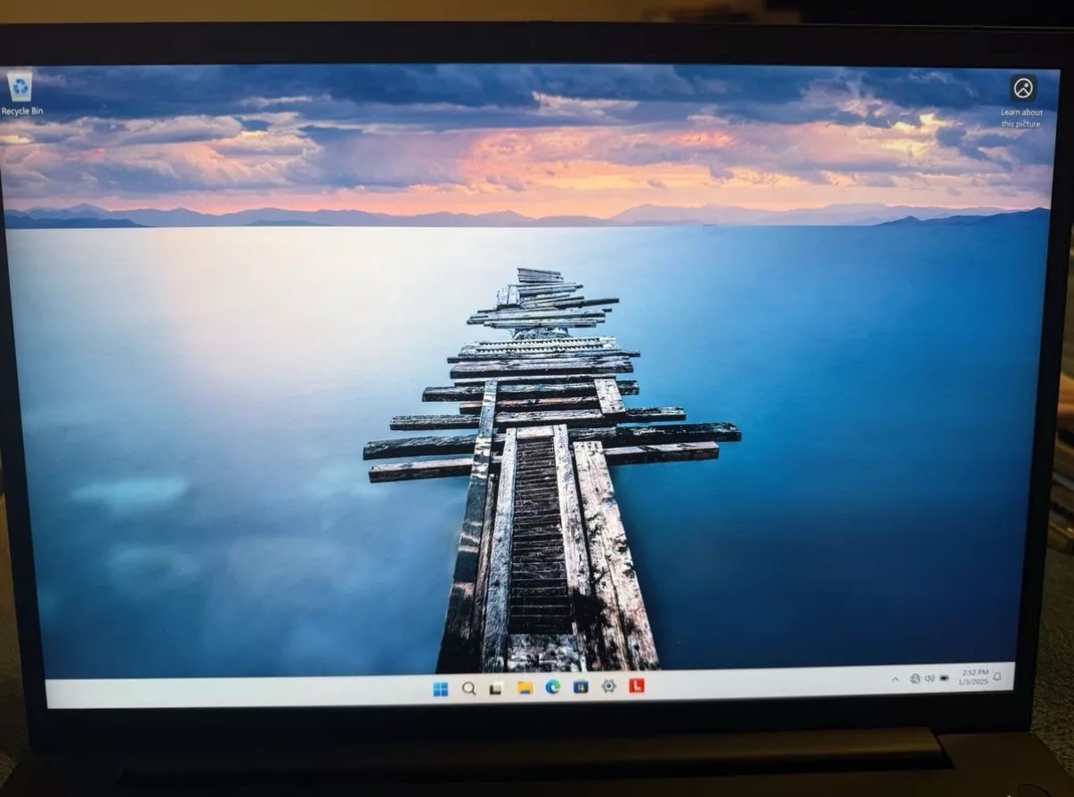This screenshot has width=1074, height=797.
Task: Open the Windows Start menu
Action: pos(440,688)
